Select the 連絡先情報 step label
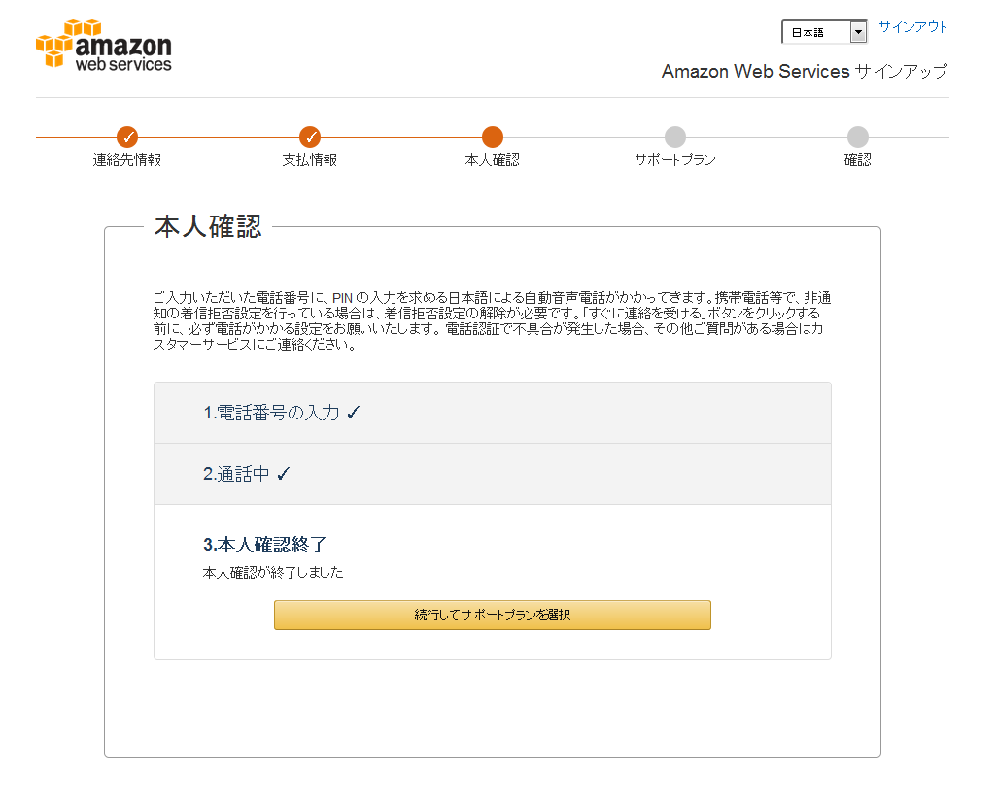 click(127, 160)
